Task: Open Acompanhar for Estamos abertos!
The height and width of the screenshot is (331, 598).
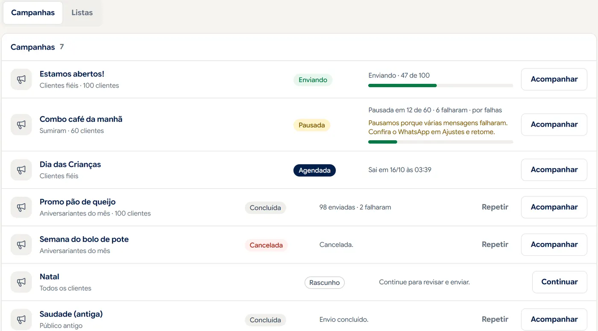Action: (x=554, y=79)
